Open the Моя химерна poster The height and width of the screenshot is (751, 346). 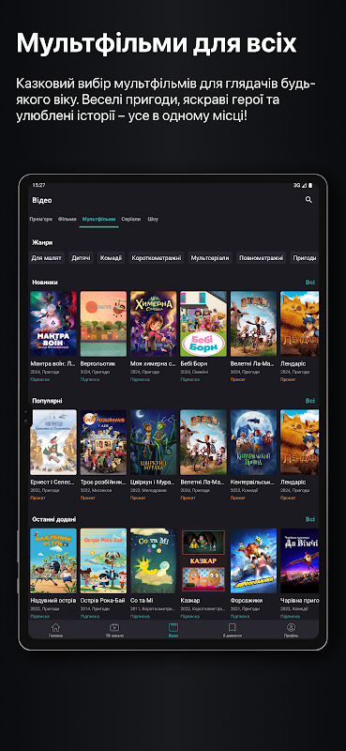click(x=154, y=324)
